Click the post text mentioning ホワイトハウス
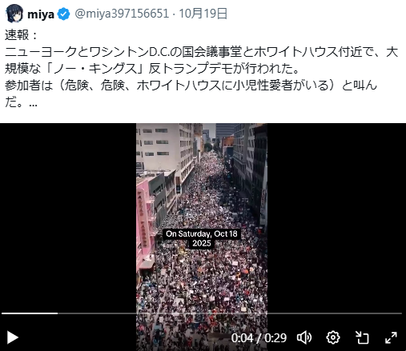Image resolution: width=406 pixels, height=351 pixels. [x=202, y=69]
